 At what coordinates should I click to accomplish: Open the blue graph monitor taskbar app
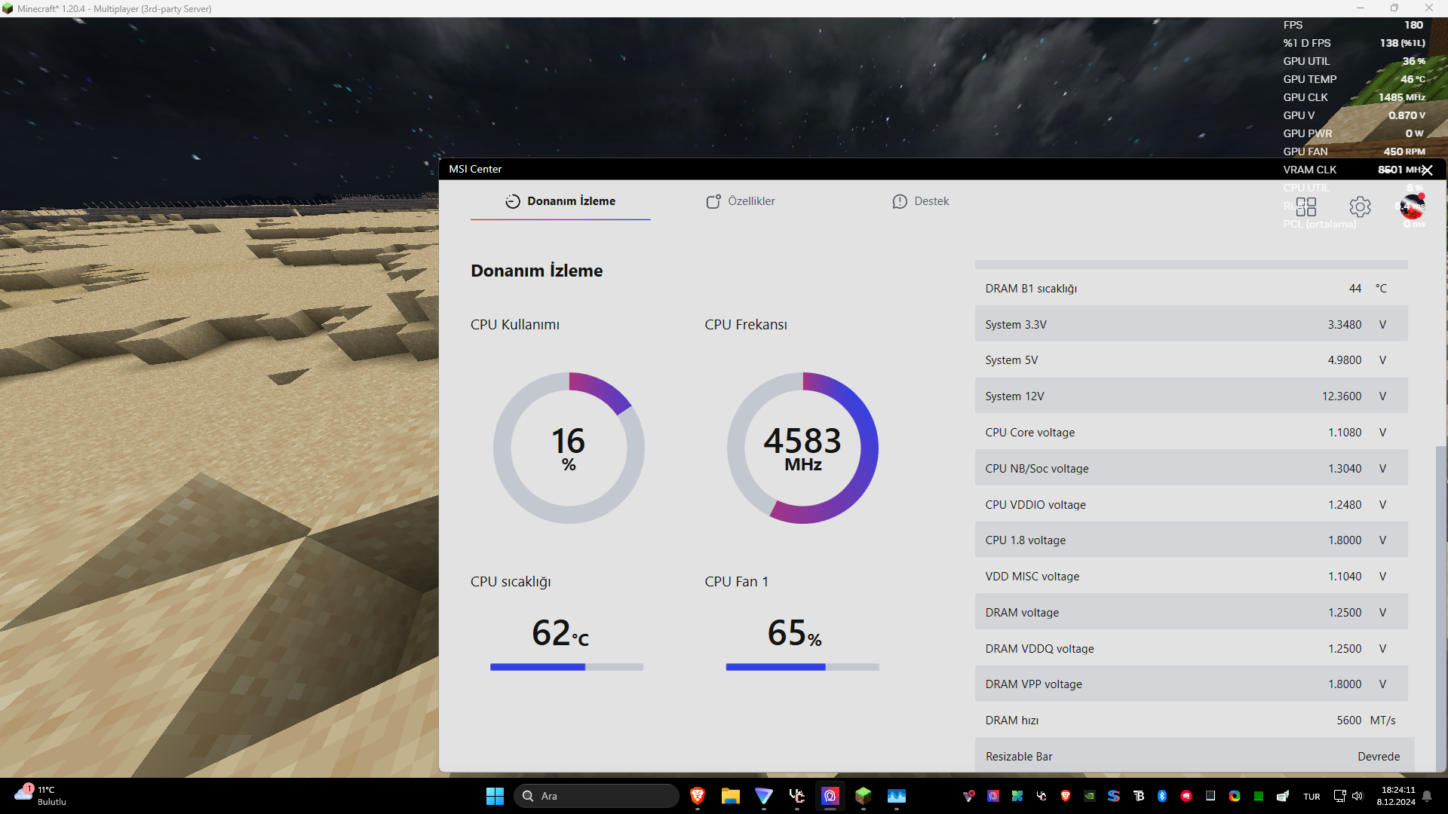(x=896, y=796)
